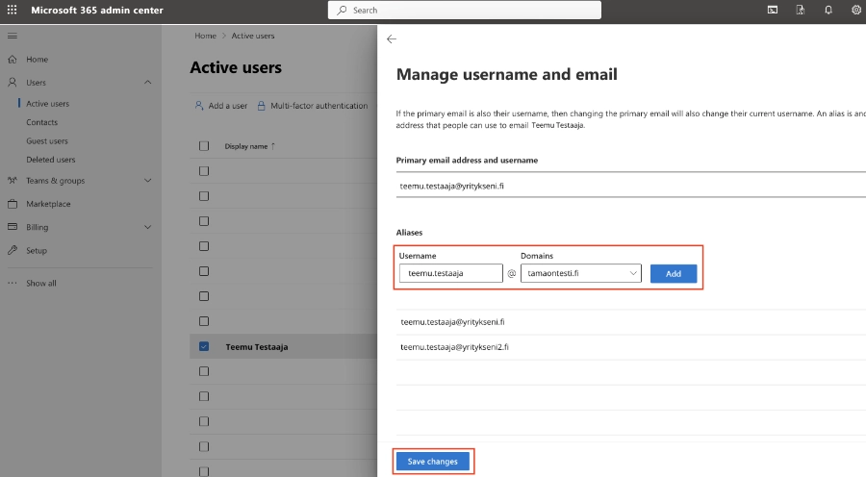
Task: Open Guest users in sidebar
Action: 47,140
